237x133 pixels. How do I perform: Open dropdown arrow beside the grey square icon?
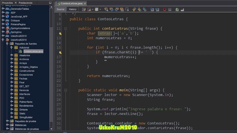pos(100,10)
